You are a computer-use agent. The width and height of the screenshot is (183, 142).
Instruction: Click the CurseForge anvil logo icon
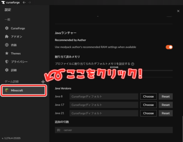[x=3, y=3]
